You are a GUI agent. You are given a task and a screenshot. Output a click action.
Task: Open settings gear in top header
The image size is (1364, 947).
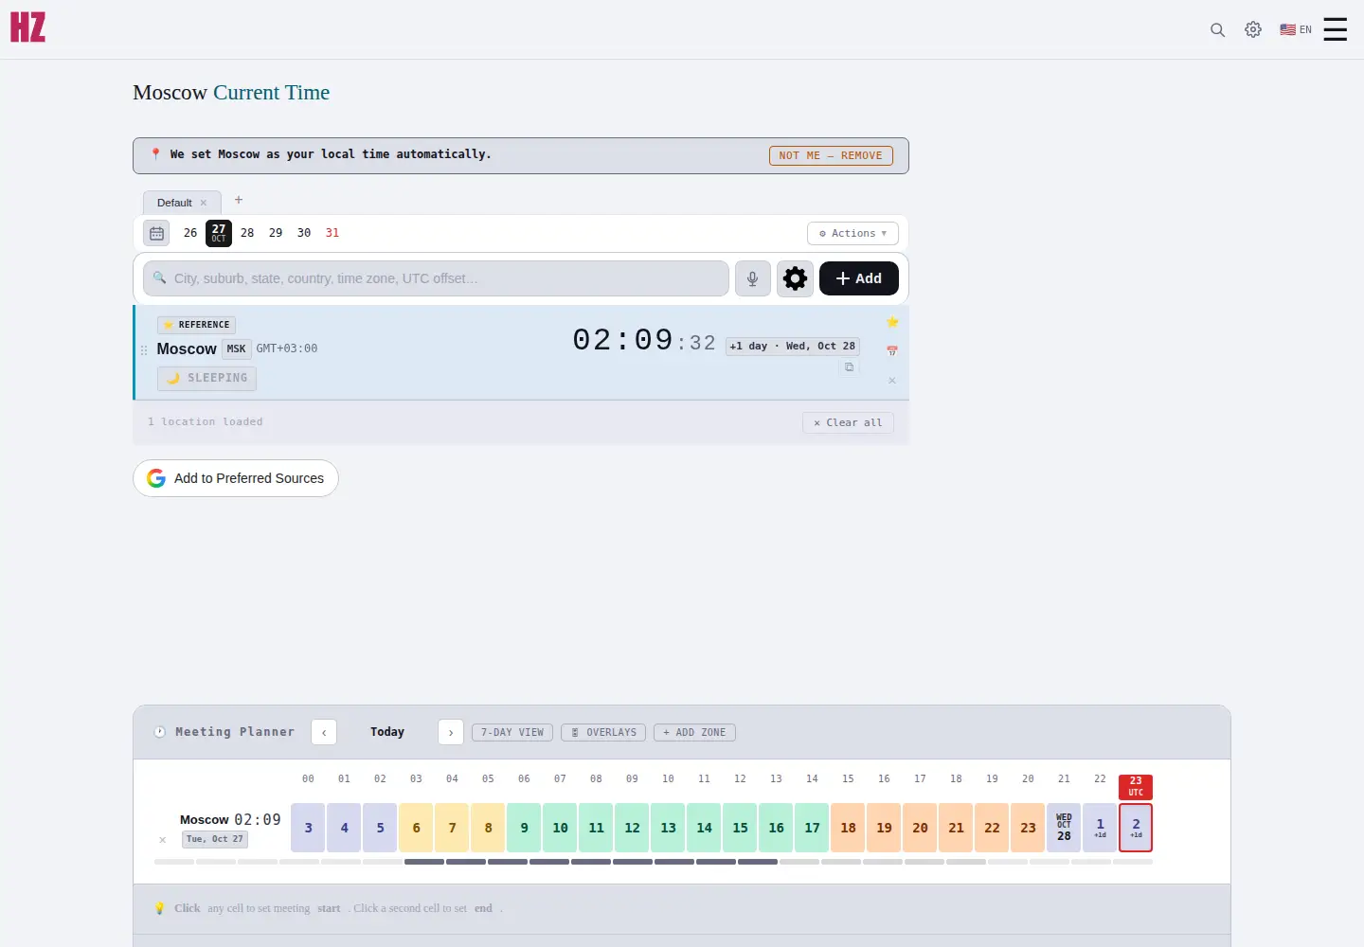[1253, 29]
